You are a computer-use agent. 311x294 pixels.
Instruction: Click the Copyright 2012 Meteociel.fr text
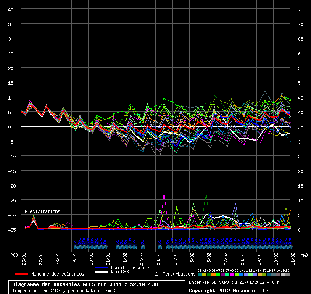pos(229,291)
